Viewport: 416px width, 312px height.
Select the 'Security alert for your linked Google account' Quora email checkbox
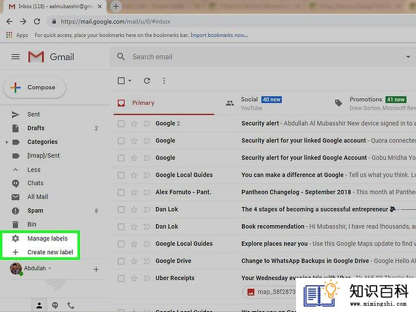click(x=121, y=141)
